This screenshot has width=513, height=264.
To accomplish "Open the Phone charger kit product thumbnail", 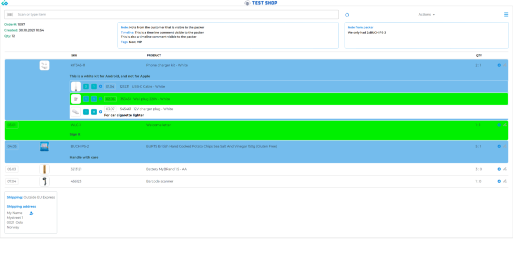I will 45,65.
